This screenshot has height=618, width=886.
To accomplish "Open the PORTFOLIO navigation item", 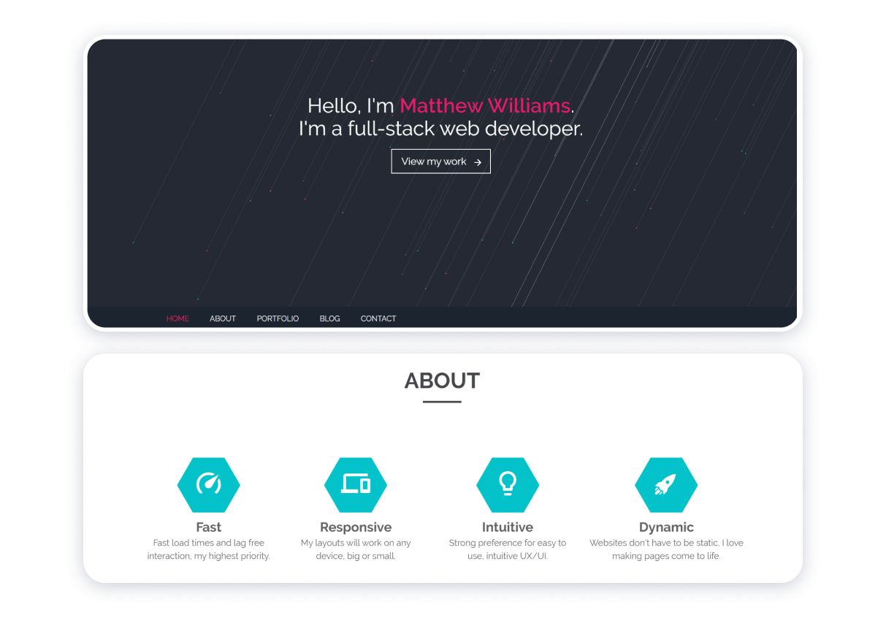I will pos(278,318).
